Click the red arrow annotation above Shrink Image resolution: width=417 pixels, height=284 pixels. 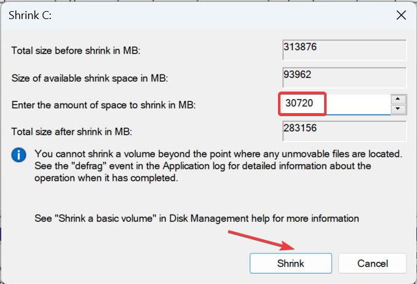point(261,240)
